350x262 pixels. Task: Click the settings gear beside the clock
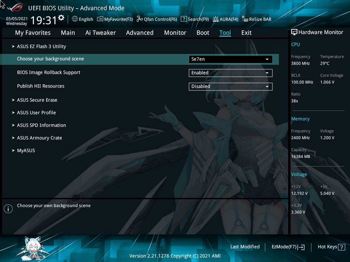(61, 18)
